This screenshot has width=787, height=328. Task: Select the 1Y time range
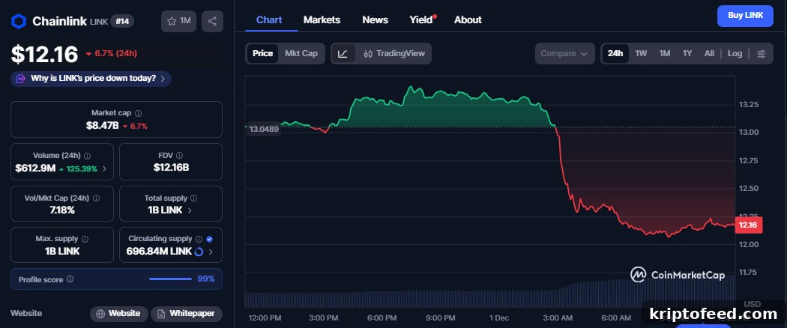coord(687,54)
